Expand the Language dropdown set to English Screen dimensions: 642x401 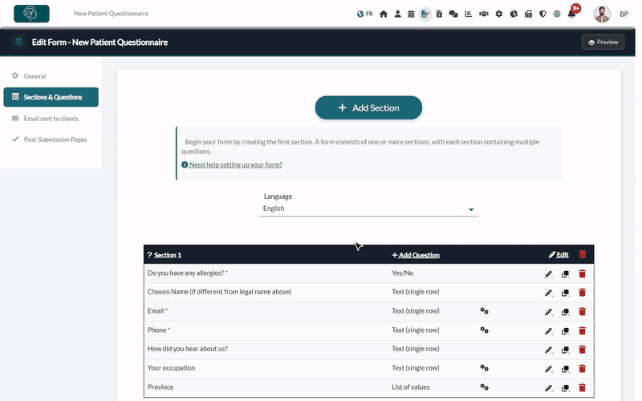[x=368, y=209]
